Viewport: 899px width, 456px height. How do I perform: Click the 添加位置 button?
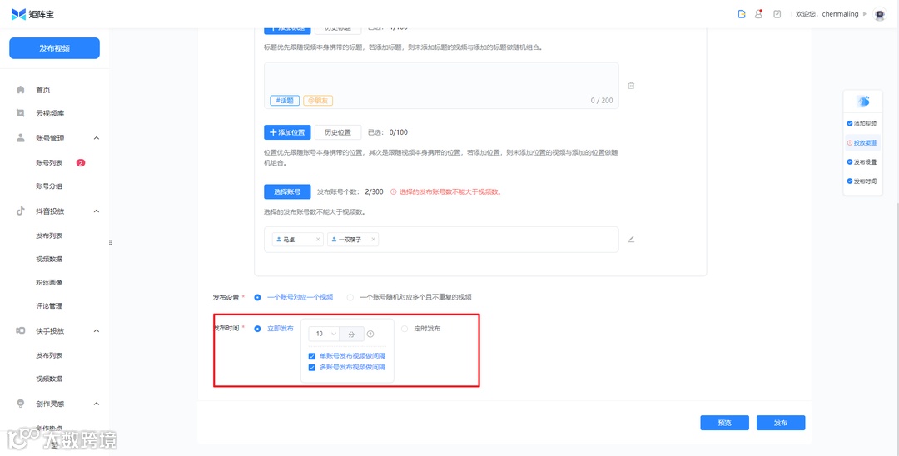[287, 132]
